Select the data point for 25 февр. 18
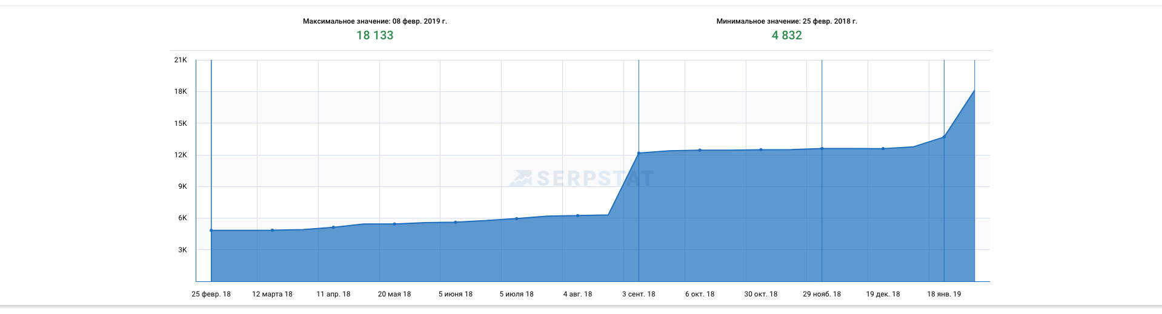 (x=211, y=231)
